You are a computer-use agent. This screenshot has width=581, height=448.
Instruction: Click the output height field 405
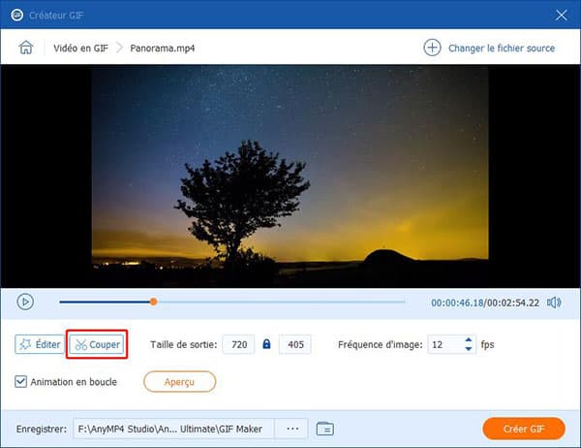point(294,344)
